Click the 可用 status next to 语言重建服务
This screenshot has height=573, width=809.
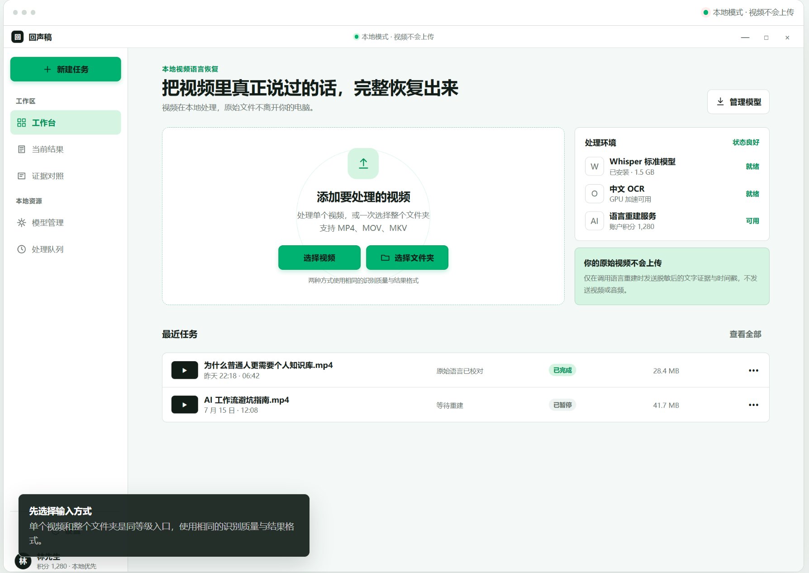pyautogui.click(x=752, y=221)
